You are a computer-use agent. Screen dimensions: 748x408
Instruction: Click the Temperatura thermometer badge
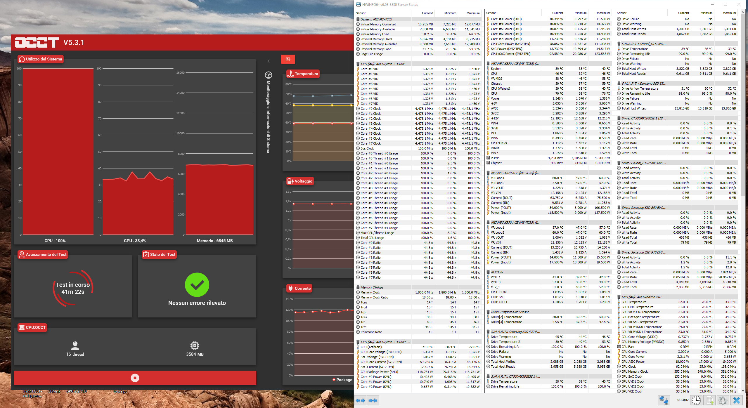[303, 74]
